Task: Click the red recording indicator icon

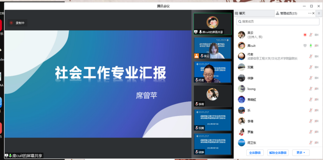Action: pyautogui.click(x=11, y=23)
